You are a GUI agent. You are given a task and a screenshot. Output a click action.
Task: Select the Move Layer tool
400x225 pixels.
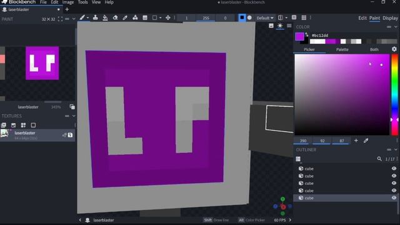168,17
